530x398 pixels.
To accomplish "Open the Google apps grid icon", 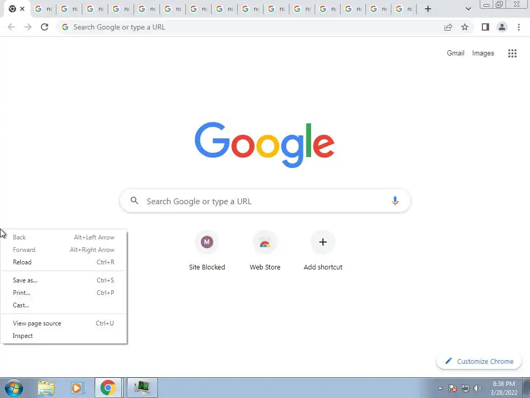I will coord(512,53).
